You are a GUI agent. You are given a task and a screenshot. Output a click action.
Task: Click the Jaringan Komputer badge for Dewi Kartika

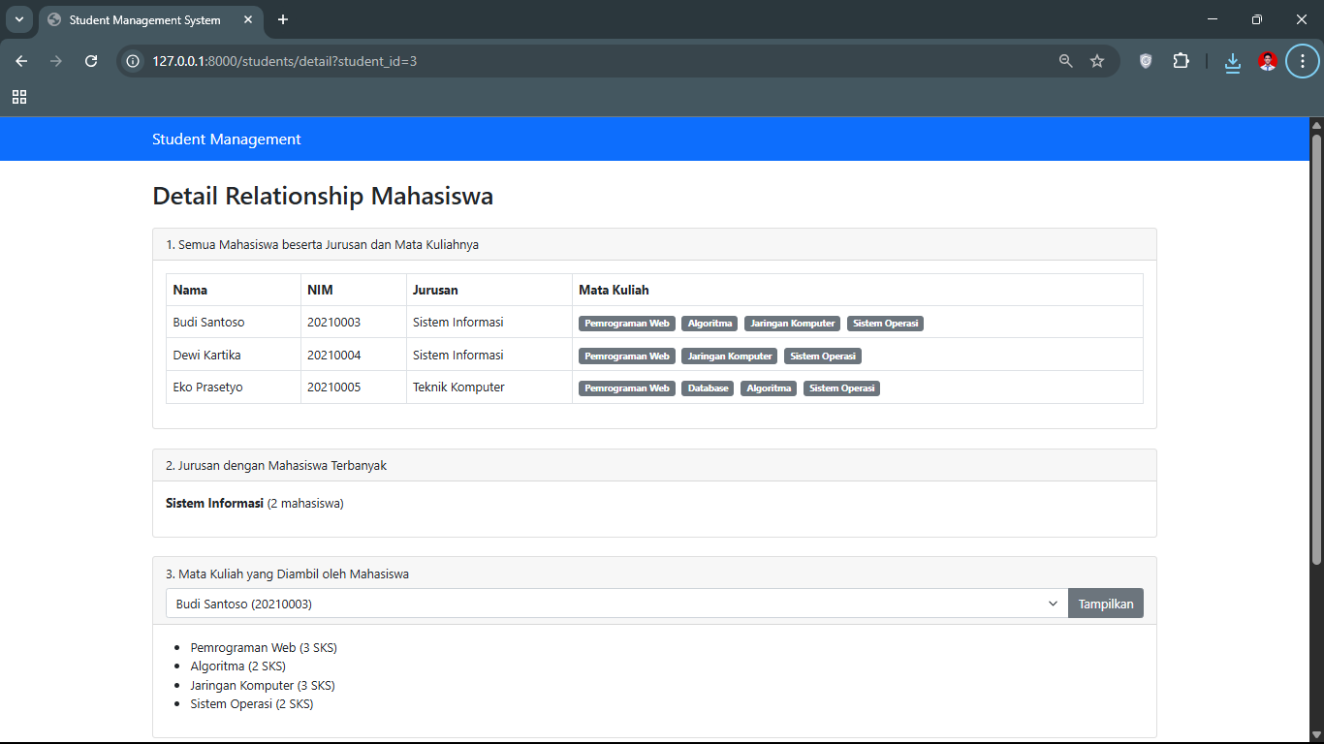click(729, 356)
